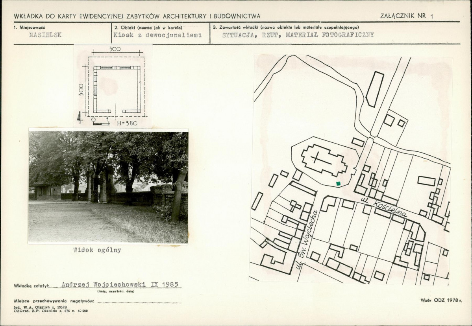This screenshot has width=472, height=326.
Task: Select the text 'Kiosk z dewocjonaliami'
Action: [157, 35]
